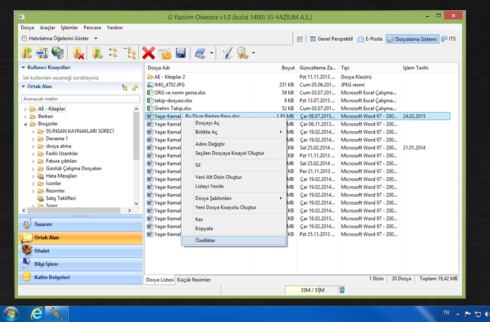Click the new folder icon with green plus
The image size is (490, 322).
point(26,53)
